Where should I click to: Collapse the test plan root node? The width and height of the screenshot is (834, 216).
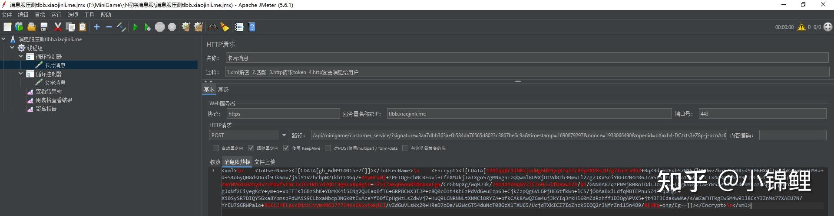point(4,39)
